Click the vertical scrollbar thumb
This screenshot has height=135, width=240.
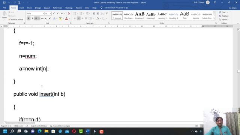[238, 71]
